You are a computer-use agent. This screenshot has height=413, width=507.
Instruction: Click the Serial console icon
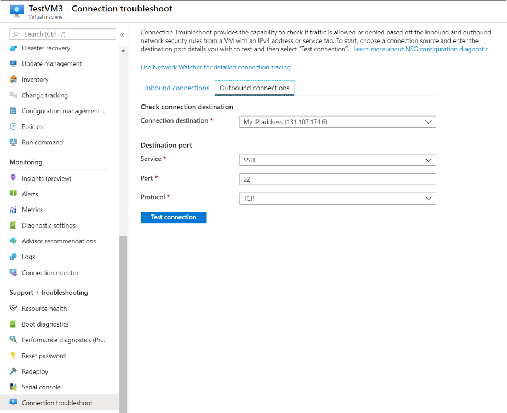tap(14, 387)
